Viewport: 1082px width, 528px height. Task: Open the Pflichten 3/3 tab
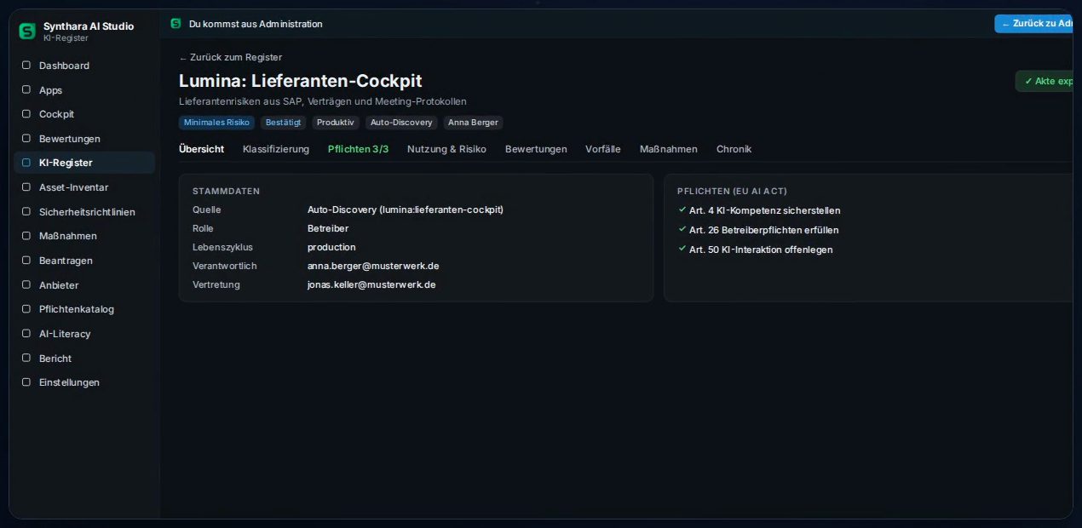(358, 149)
